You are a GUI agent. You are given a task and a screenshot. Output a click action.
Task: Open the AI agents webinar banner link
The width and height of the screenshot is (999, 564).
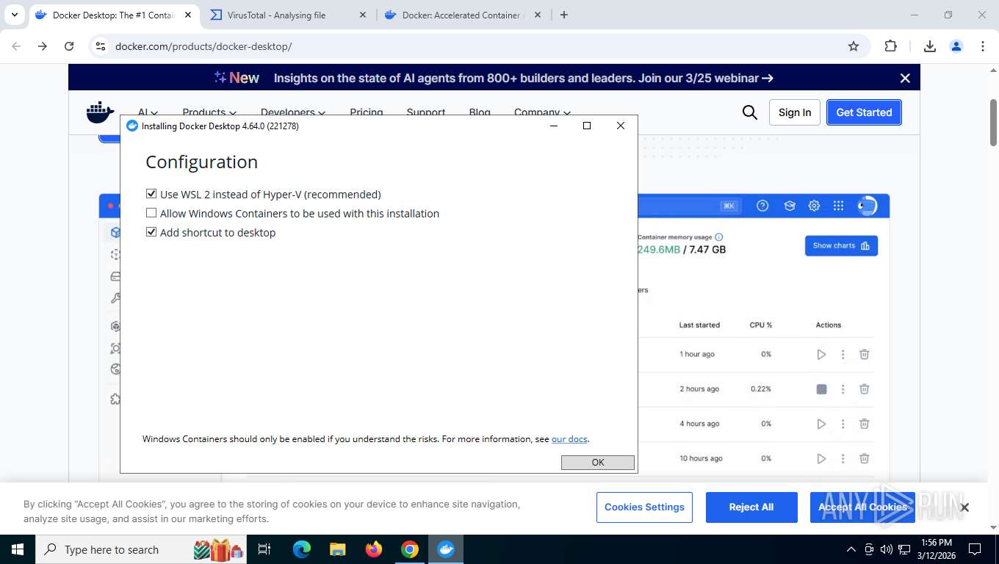(x=523, y=78)
